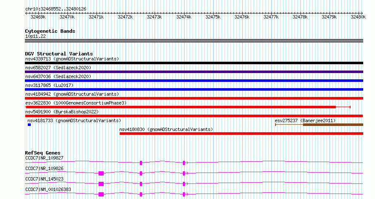Click the 32473k ruler tick label
The height and width of the screenshot is (199, 375).
tap(155, 17)
